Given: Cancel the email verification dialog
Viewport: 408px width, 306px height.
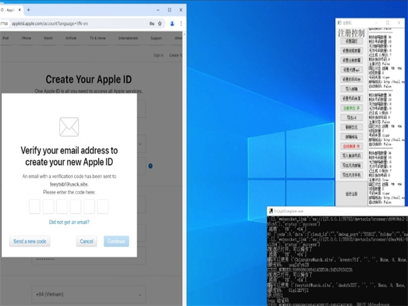Looking at the screenshot, I should pos(86,241).
